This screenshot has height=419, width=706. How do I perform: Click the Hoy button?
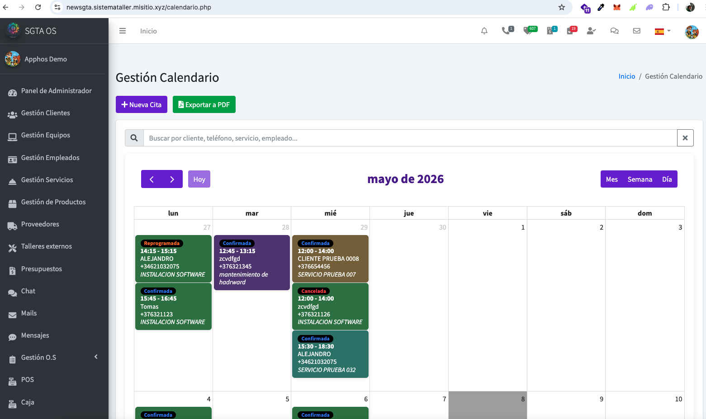(199, 179)
